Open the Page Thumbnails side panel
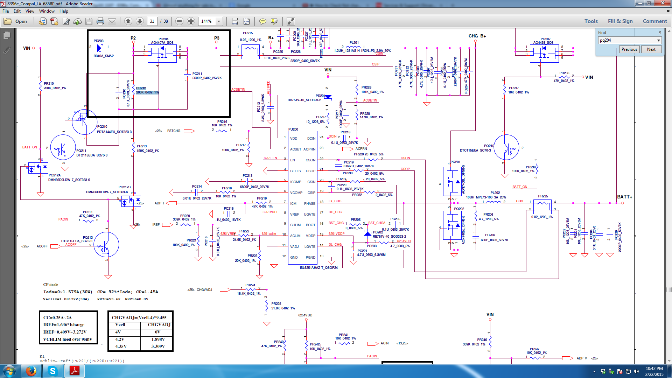This screenshot has height=378, width=672. (7, 35)
